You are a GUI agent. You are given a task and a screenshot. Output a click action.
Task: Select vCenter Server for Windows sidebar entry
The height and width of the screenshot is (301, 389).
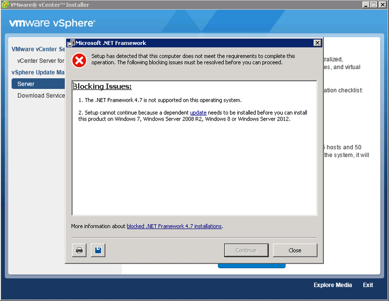click(x=41, y=61)
